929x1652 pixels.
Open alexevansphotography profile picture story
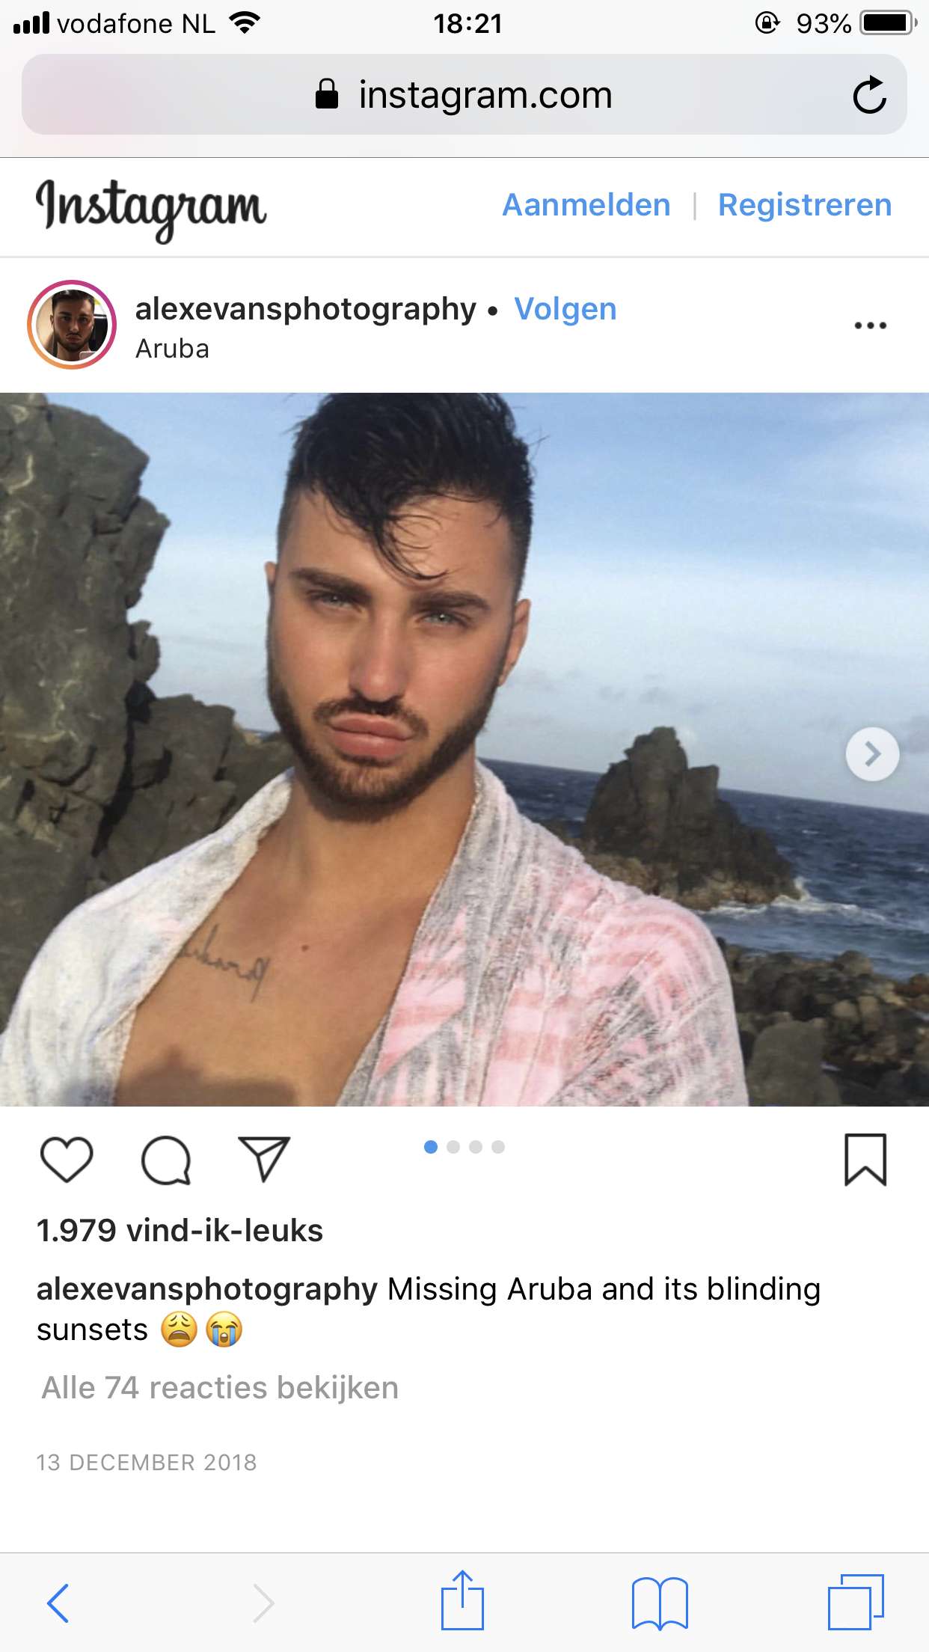pyautogui.click(x=72, y=325)
